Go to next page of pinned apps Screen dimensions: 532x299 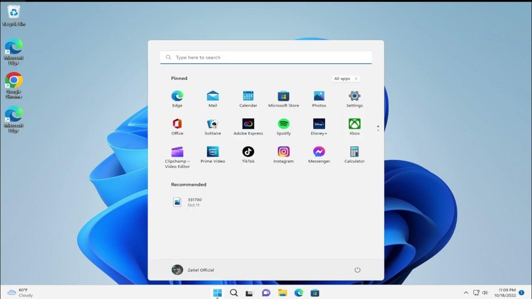point(378,131)
